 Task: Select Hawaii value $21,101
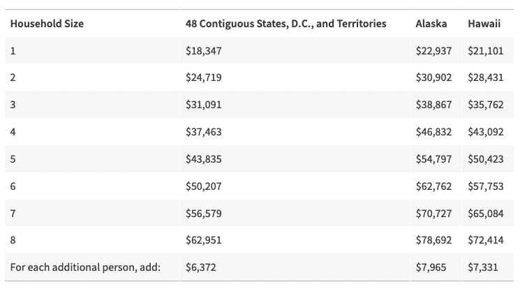point(485,51)
